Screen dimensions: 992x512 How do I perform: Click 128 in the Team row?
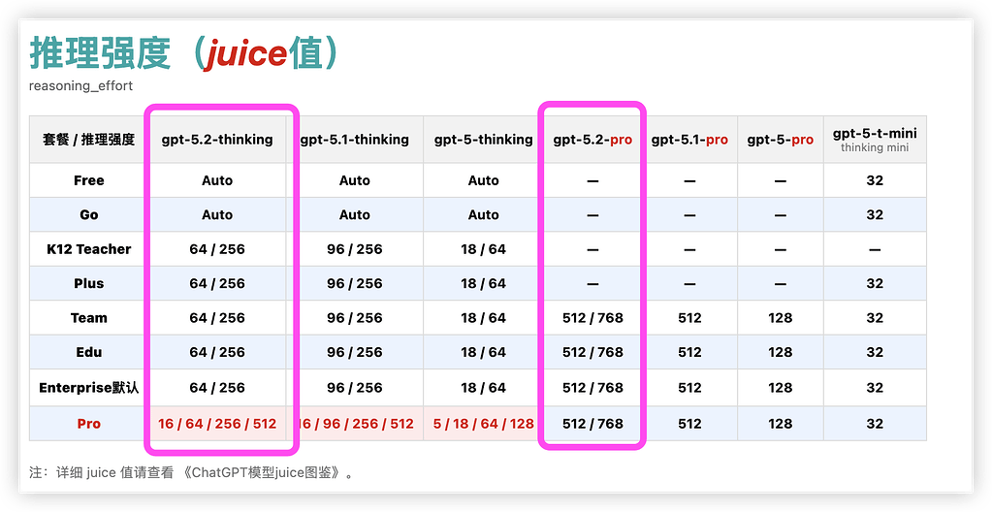tap(780, 318)
